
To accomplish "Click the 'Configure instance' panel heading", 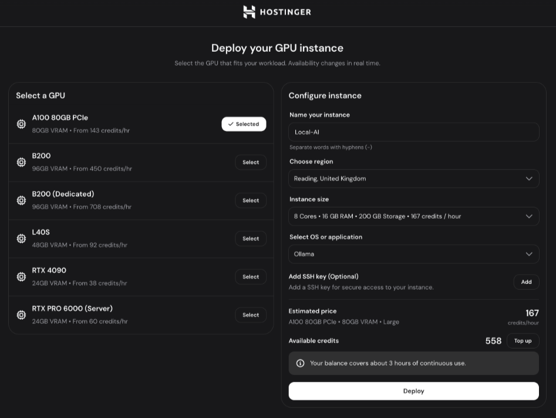I will pyautogui.click(x=325, y=95).
